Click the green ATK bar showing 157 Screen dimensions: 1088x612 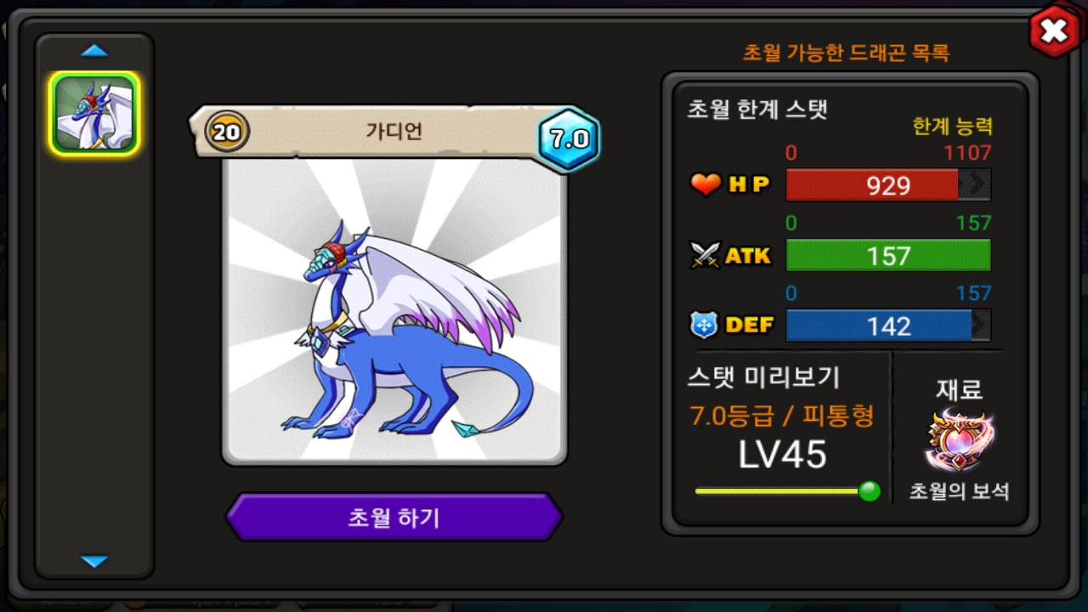click(x=888, y=255)
